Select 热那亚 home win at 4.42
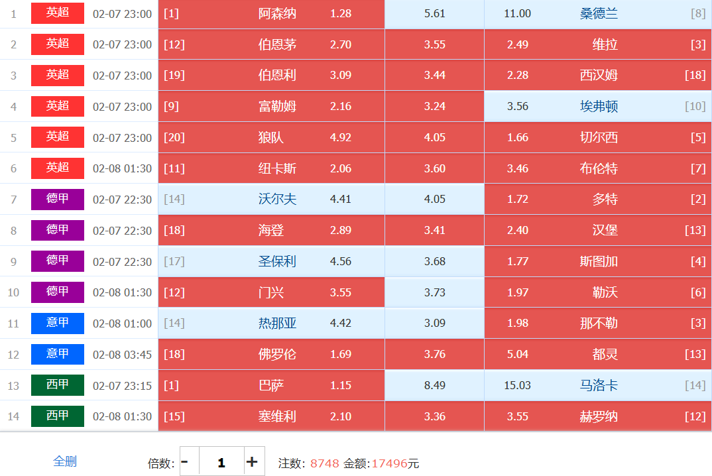 [x=270, y=324]
